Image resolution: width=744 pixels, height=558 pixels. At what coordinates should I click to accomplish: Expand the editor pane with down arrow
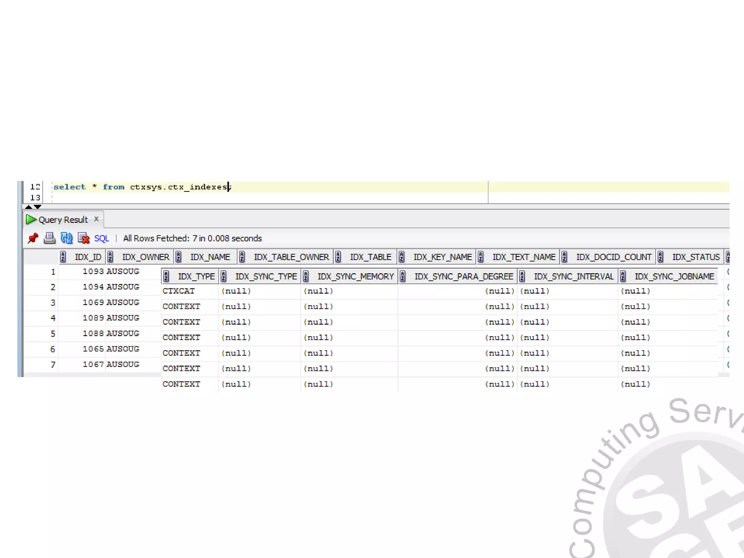point(37,207)
